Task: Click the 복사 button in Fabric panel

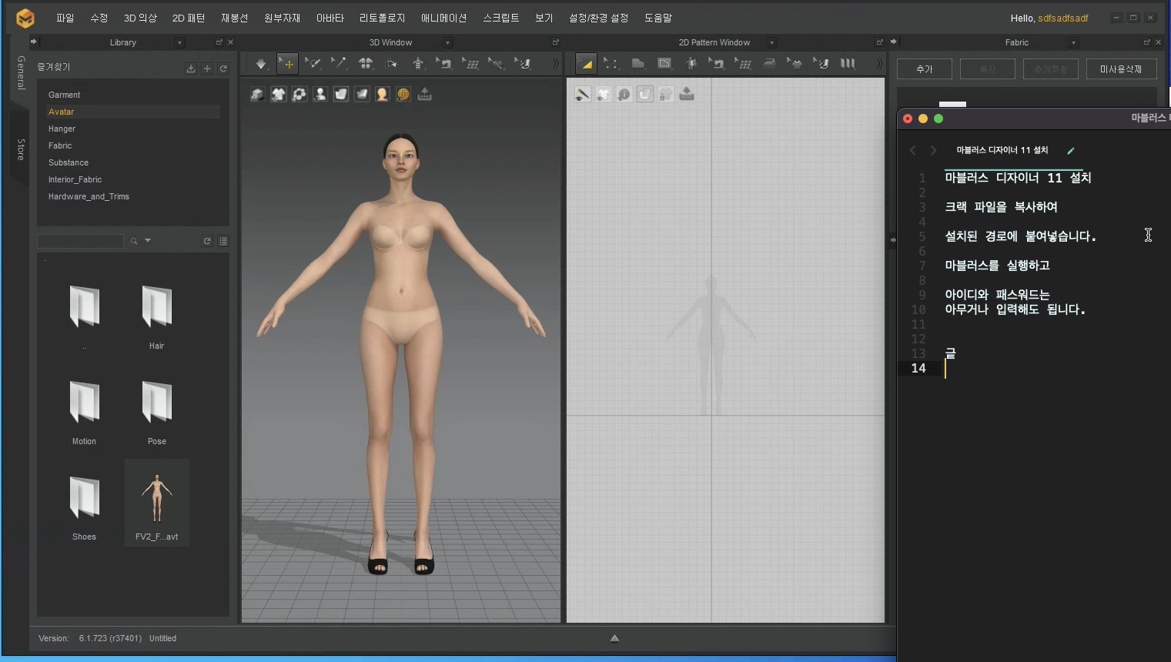Action: (x=988, y=69)
